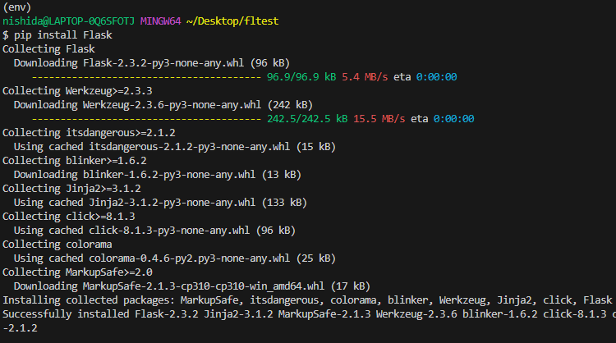Screen dimensions: 616x343
Task: Click the 'eta 0:00:00' after 5.4 MB/s
Action: [425, 77]
